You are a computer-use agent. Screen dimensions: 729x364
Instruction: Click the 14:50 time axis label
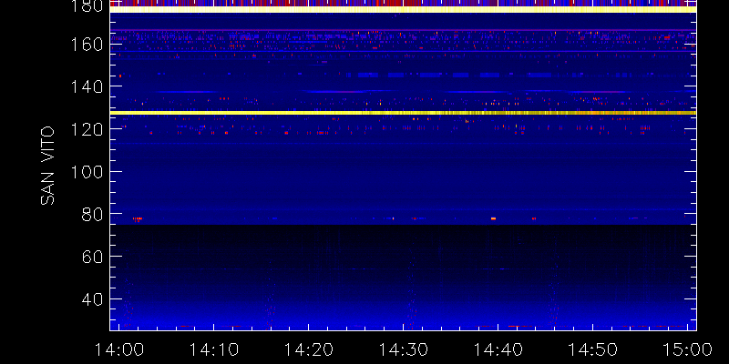593,349
